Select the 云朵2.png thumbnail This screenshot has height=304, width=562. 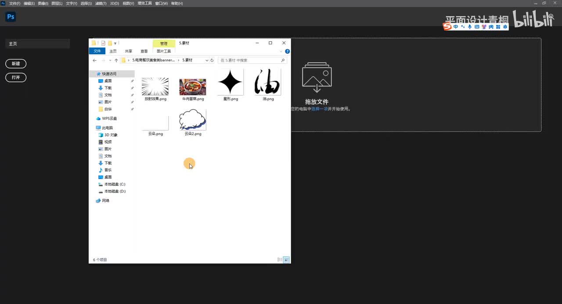pyautogui.click(x=193, y=120)
